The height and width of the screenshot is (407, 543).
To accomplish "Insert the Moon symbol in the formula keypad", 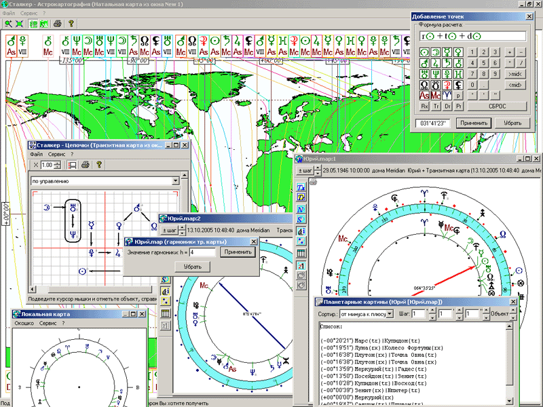I will click(436, 52).
